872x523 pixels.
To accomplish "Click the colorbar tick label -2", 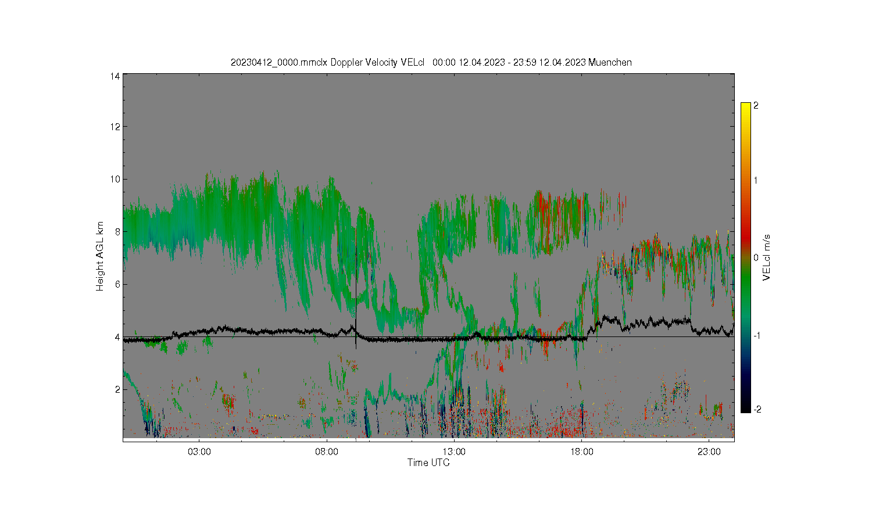I will pyautogui.click(x=757, y=409).
